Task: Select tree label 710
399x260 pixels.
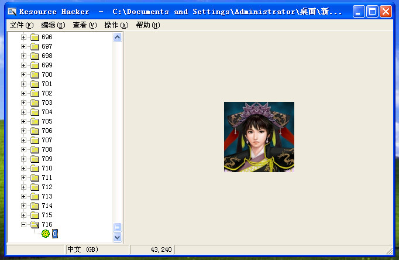Action: [47, 168]
